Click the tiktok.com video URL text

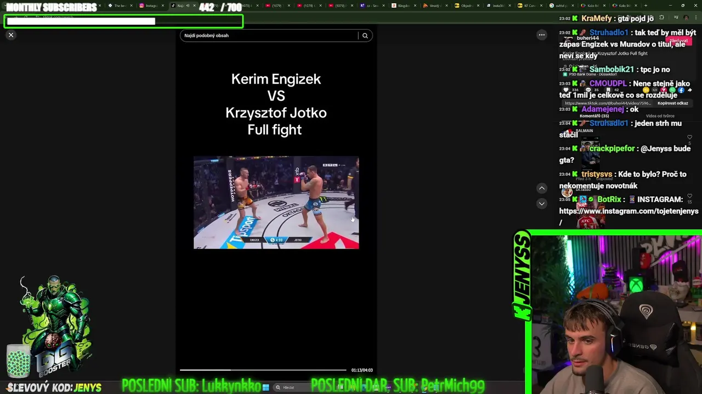tap(608, 103)
